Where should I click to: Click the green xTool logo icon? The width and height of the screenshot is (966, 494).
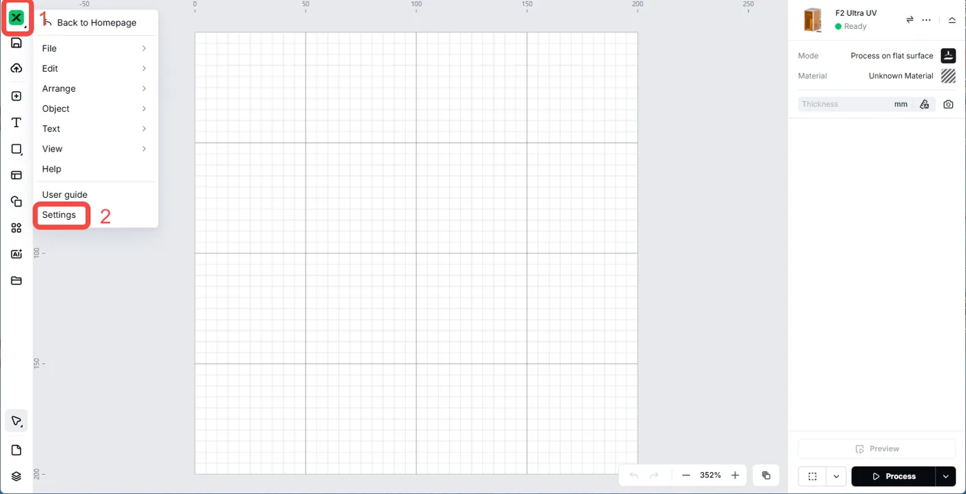16,18
